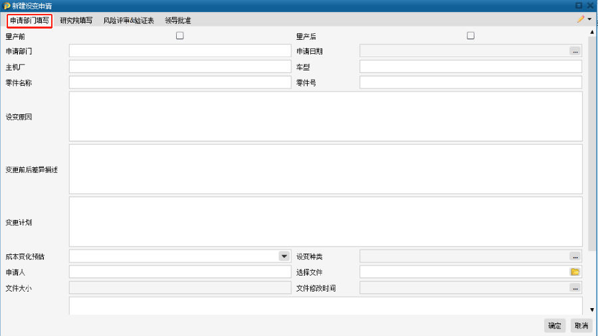Click the 变更前后差异描述 text area
Image resolution: width=598 pixels, height=336 pixels.
pyautogui.click(x=326, y=169)
